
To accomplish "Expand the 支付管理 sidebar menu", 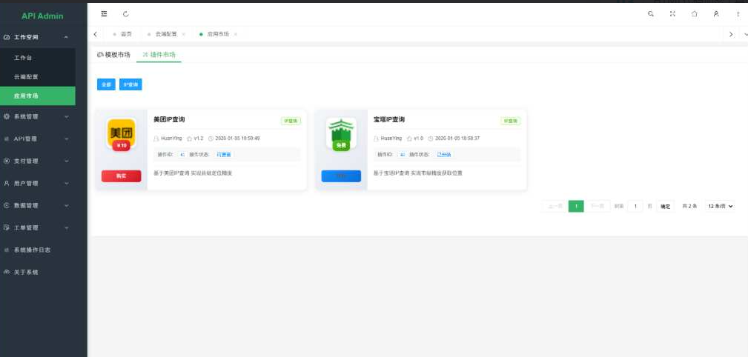I will (66, 161).
